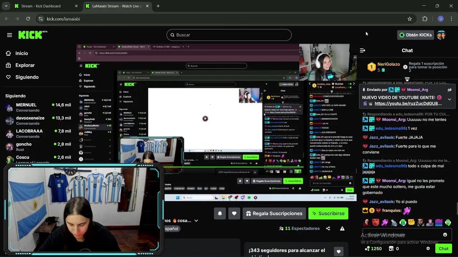Toggle follow heart under the stream
458x257 pixels.
[x=234, y=213]
